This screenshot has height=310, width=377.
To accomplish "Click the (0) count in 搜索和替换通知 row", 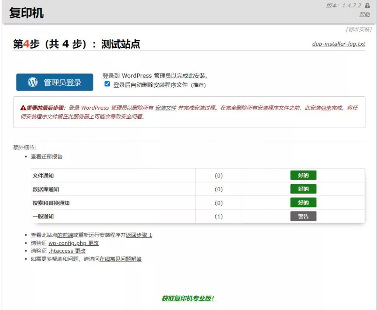I will (x=219, y=203).
